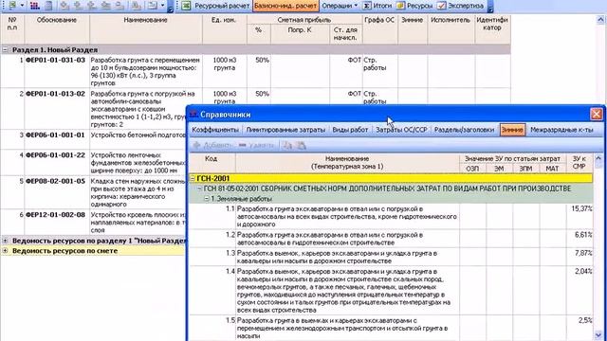This screenshot has width=607, height=341.
Task: Open the Операции dropdown menu
Action: coord(340,6)
